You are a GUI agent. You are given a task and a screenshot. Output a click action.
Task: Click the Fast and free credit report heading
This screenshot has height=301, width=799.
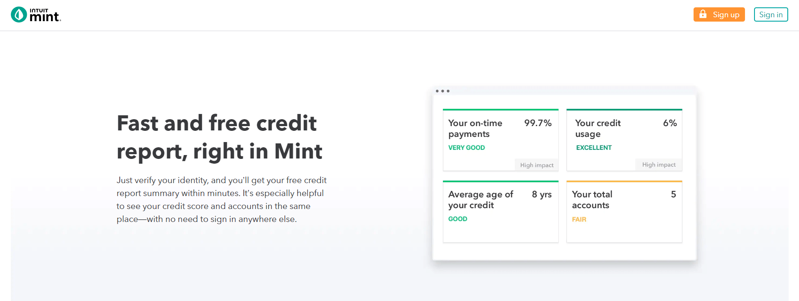pyautogui.click(x=220, y=137)
